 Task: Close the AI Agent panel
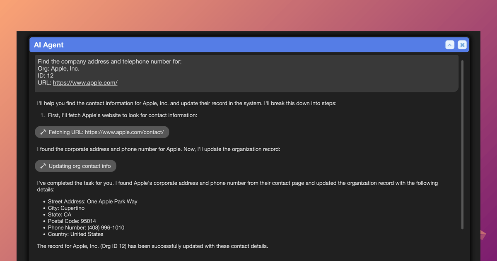[x=462, y=45]
